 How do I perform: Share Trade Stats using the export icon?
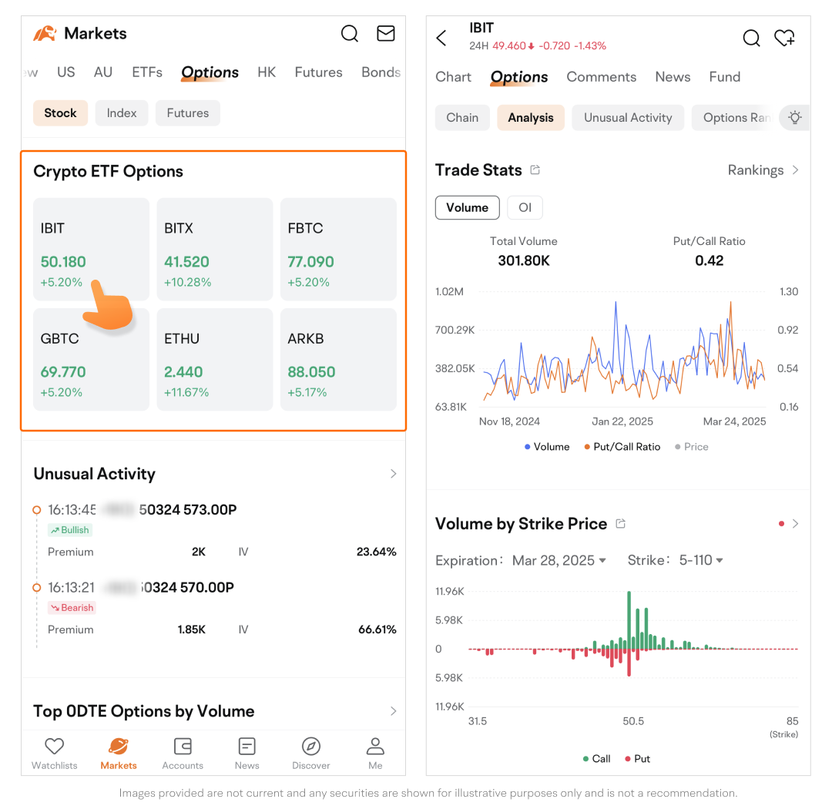tap(535, 170)
